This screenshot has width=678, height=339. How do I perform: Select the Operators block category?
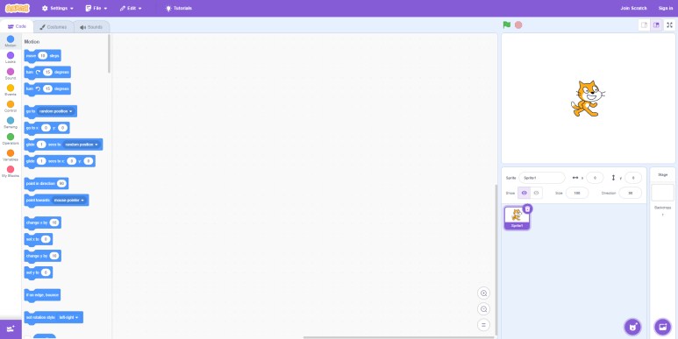(x=11, y=139)
